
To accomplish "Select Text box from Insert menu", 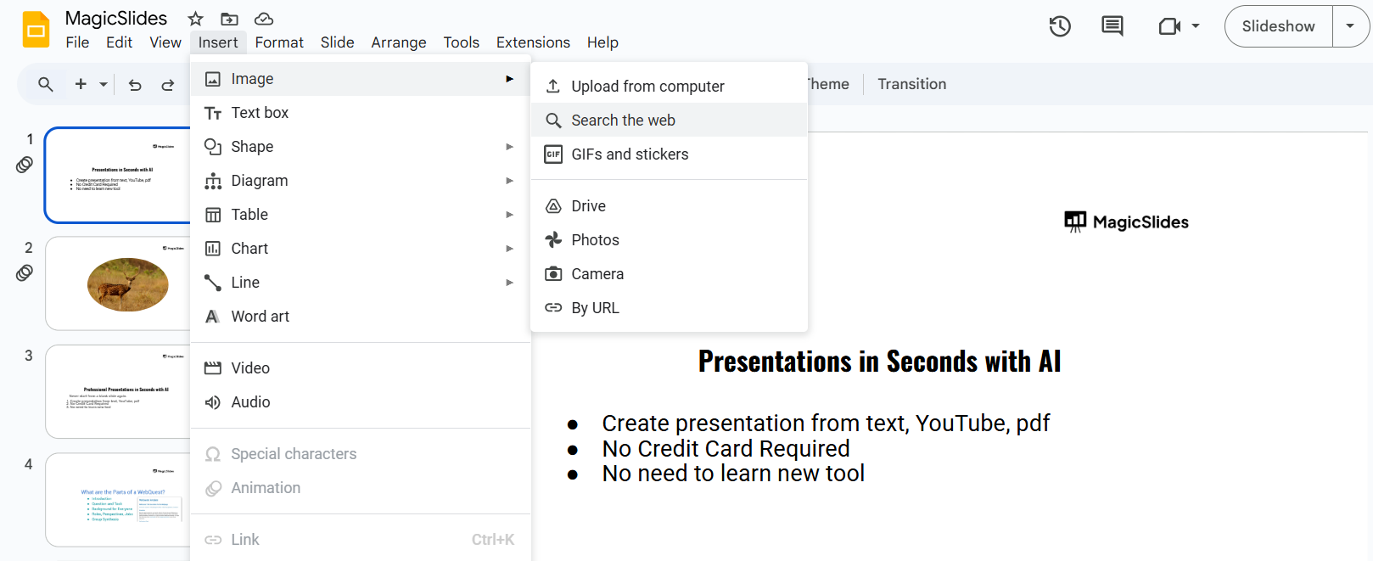I will pos(260,113).
